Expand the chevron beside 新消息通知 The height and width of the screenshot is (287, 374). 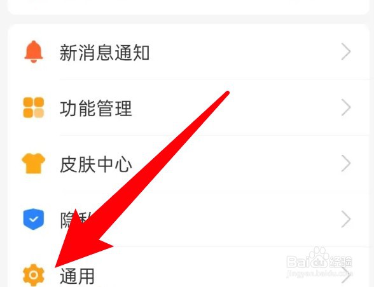point(345,51)
